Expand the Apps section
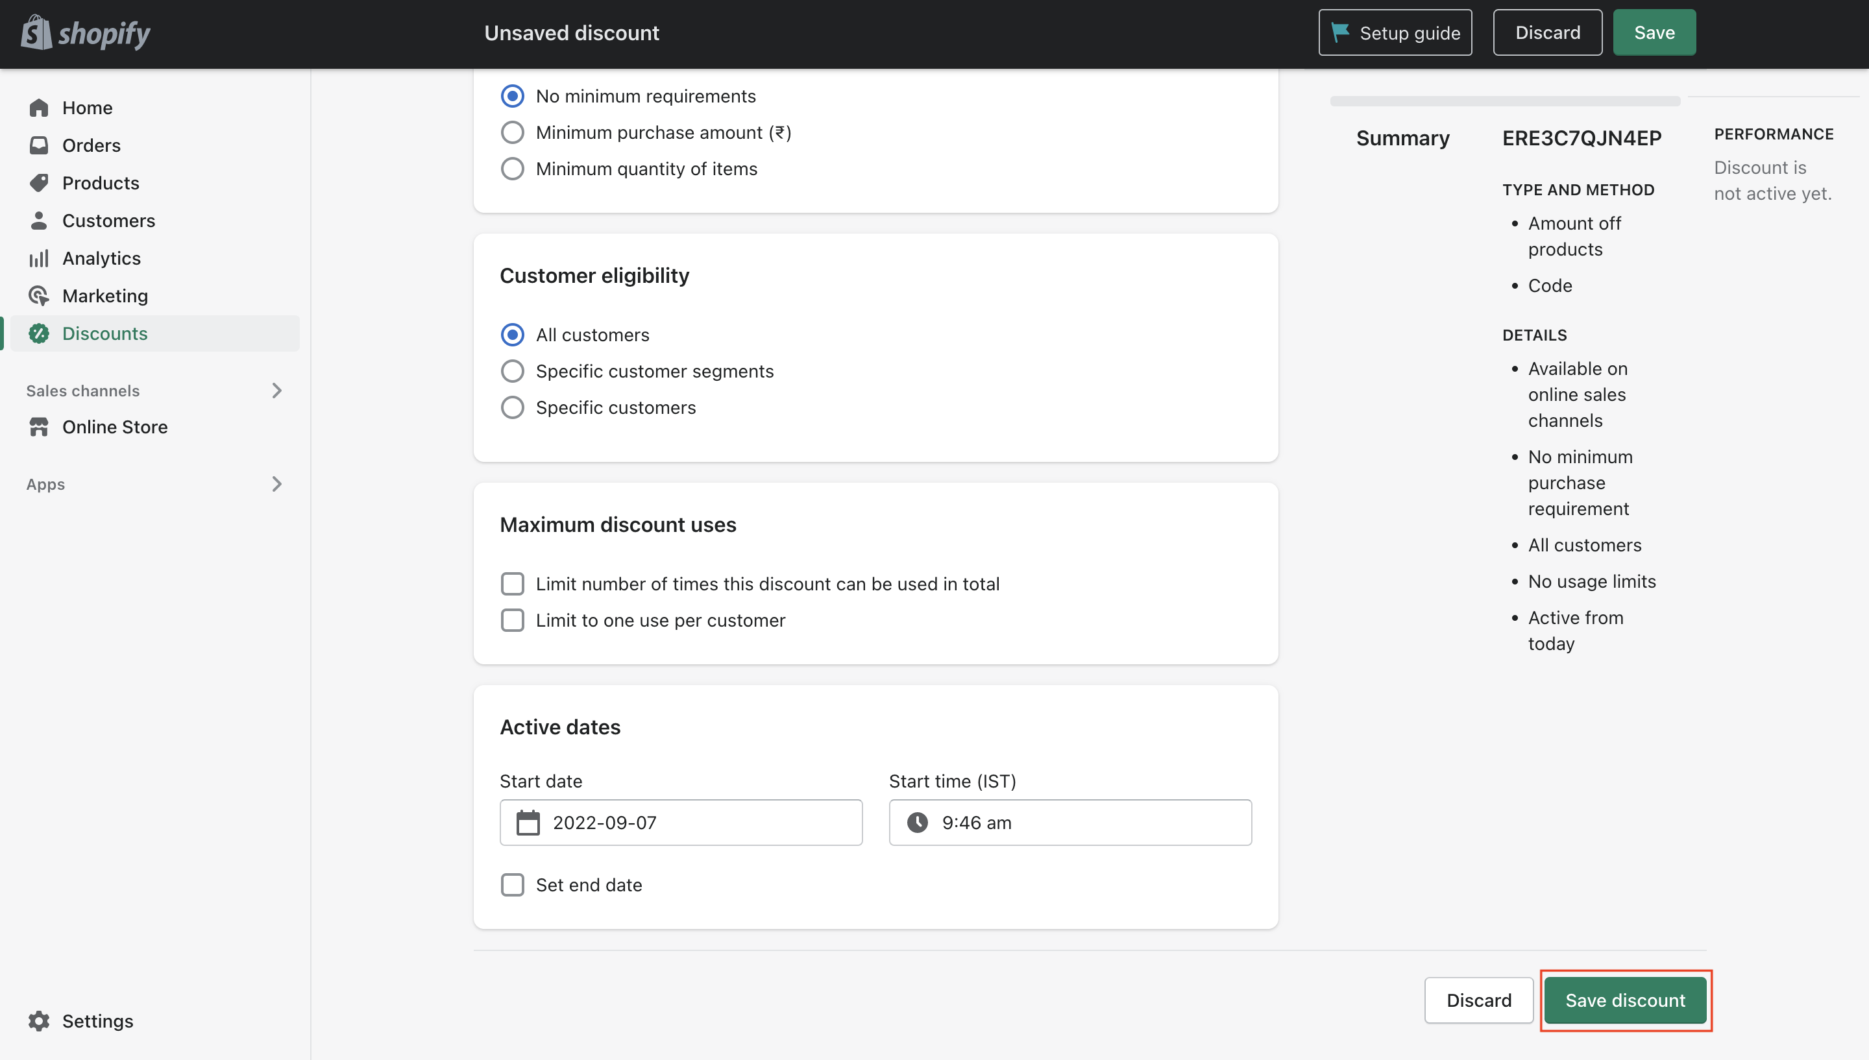This screenshot has width=1869, height=1060. point(276,484)
